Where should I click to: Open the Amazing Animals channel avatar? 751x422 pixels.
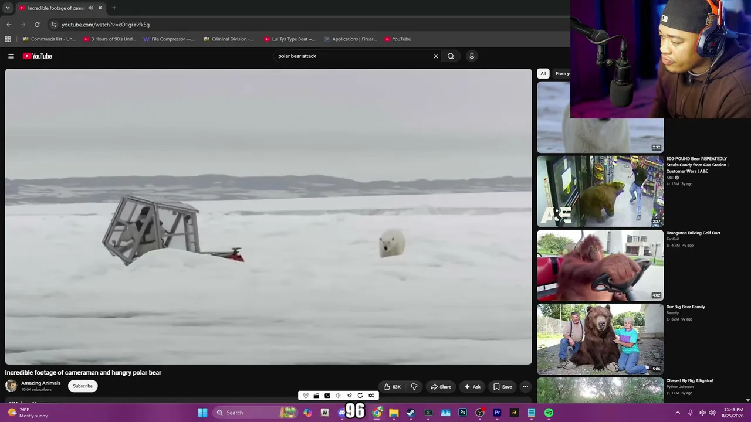pos(11,386)
